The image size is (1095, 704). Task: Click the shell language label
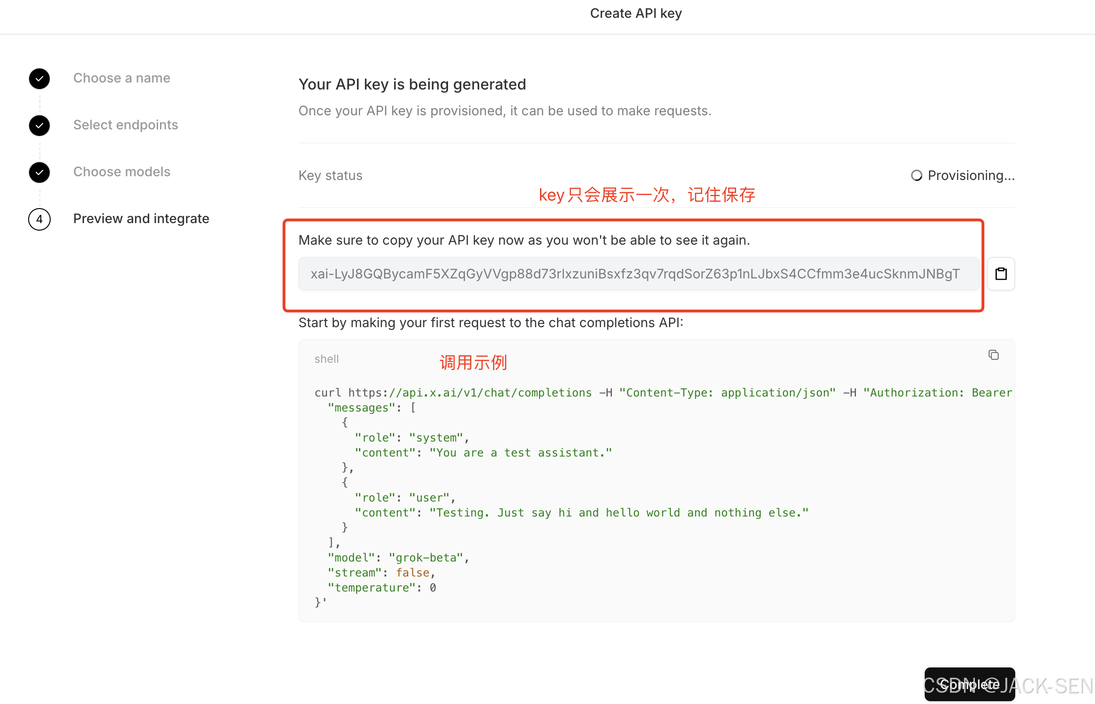[326, 359]
